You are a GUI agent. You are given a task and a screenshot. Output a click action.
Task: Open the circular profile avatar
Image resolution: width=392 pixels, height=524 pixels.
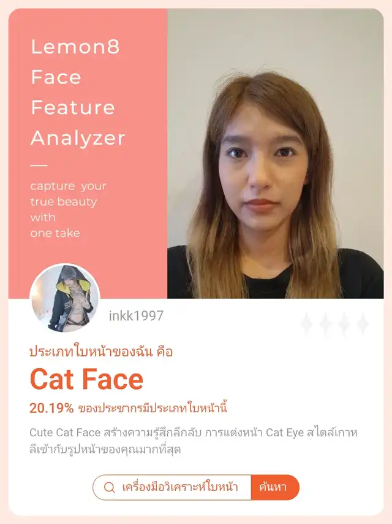[x=65, y=298]
